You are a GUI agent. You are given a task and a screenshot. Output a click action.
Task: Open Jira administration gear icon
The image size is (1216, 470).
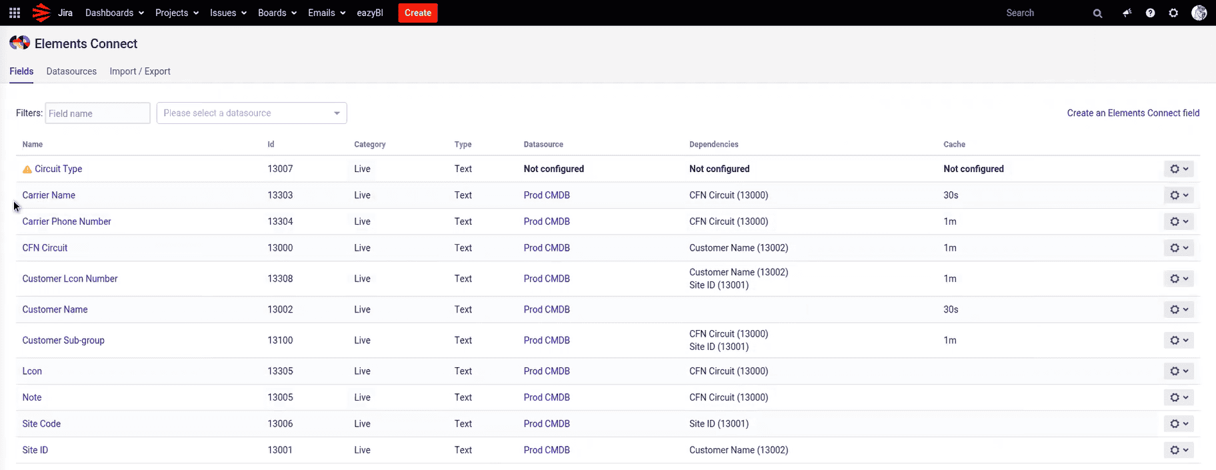coord(1173,13)
